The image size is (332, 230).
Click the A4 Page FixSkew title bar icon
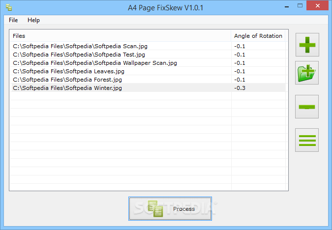click(x=9, y=7)
